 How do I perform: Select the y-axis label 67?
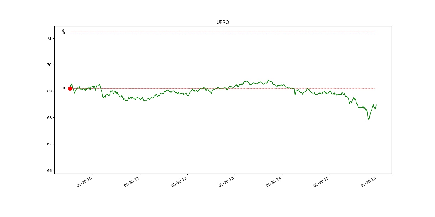(x=49, y=144)
